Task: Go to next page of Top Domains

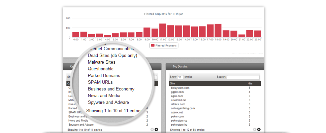Action: click(x=259, y=130)
